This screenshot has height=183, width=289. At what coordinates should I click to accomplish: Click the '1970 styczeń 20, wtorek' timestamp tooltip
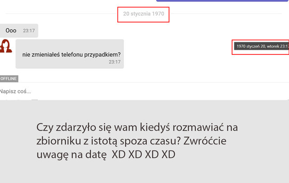pos(261,46)
